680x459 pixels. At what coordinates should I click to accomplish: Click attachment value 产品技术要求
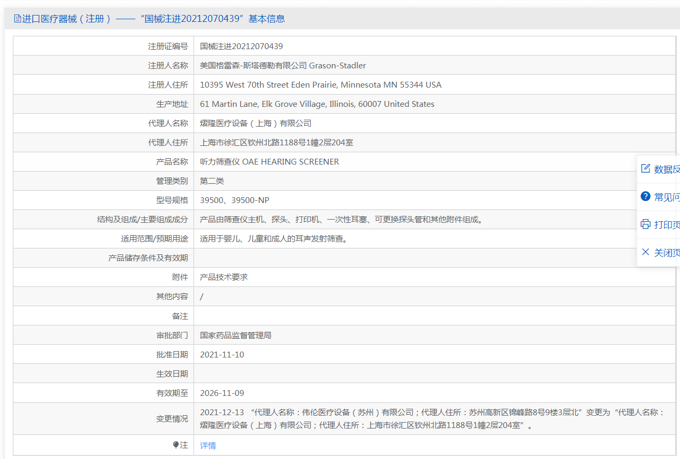tap(224, 277)
